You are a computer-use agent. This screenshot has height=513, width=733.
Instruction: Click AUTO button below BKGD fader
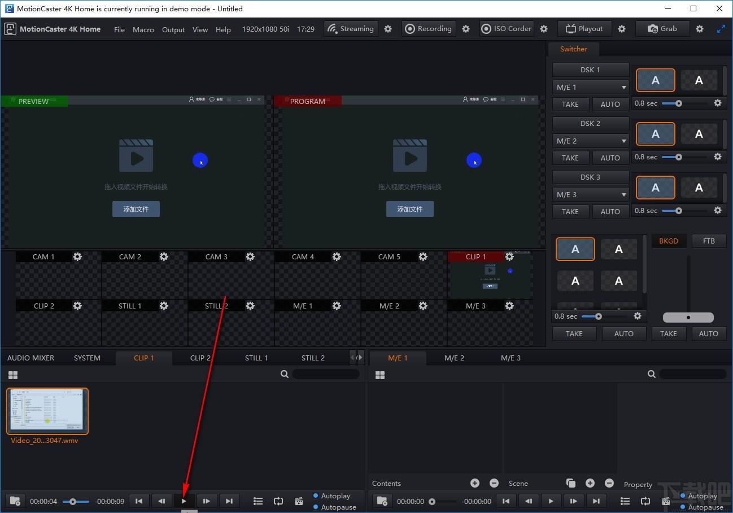point(709,333)
